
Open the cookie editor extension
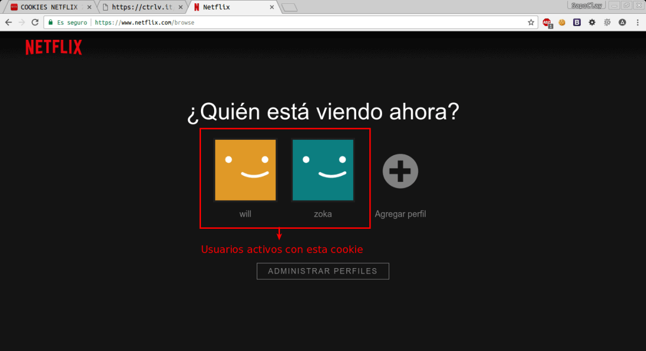coord(562,23)
